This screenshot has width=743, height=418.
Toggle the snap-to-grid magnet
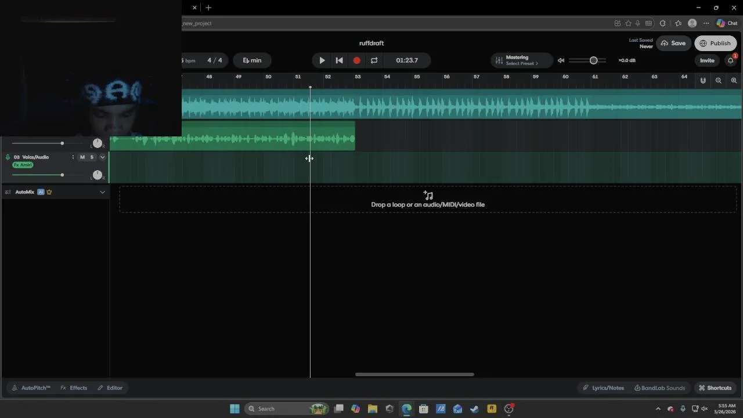click(x=703, y=81)
